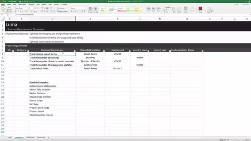The height and width of the screenshot is (141, 251).
Task: Click the Share button
Action: click(236, 5)
